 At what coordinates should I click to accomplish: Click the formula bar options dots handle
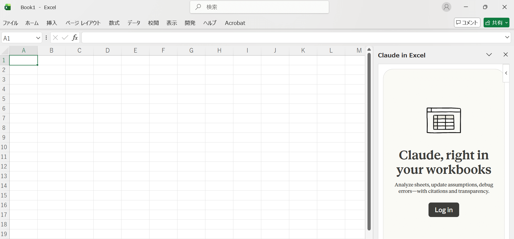click(x=46, y=38)
